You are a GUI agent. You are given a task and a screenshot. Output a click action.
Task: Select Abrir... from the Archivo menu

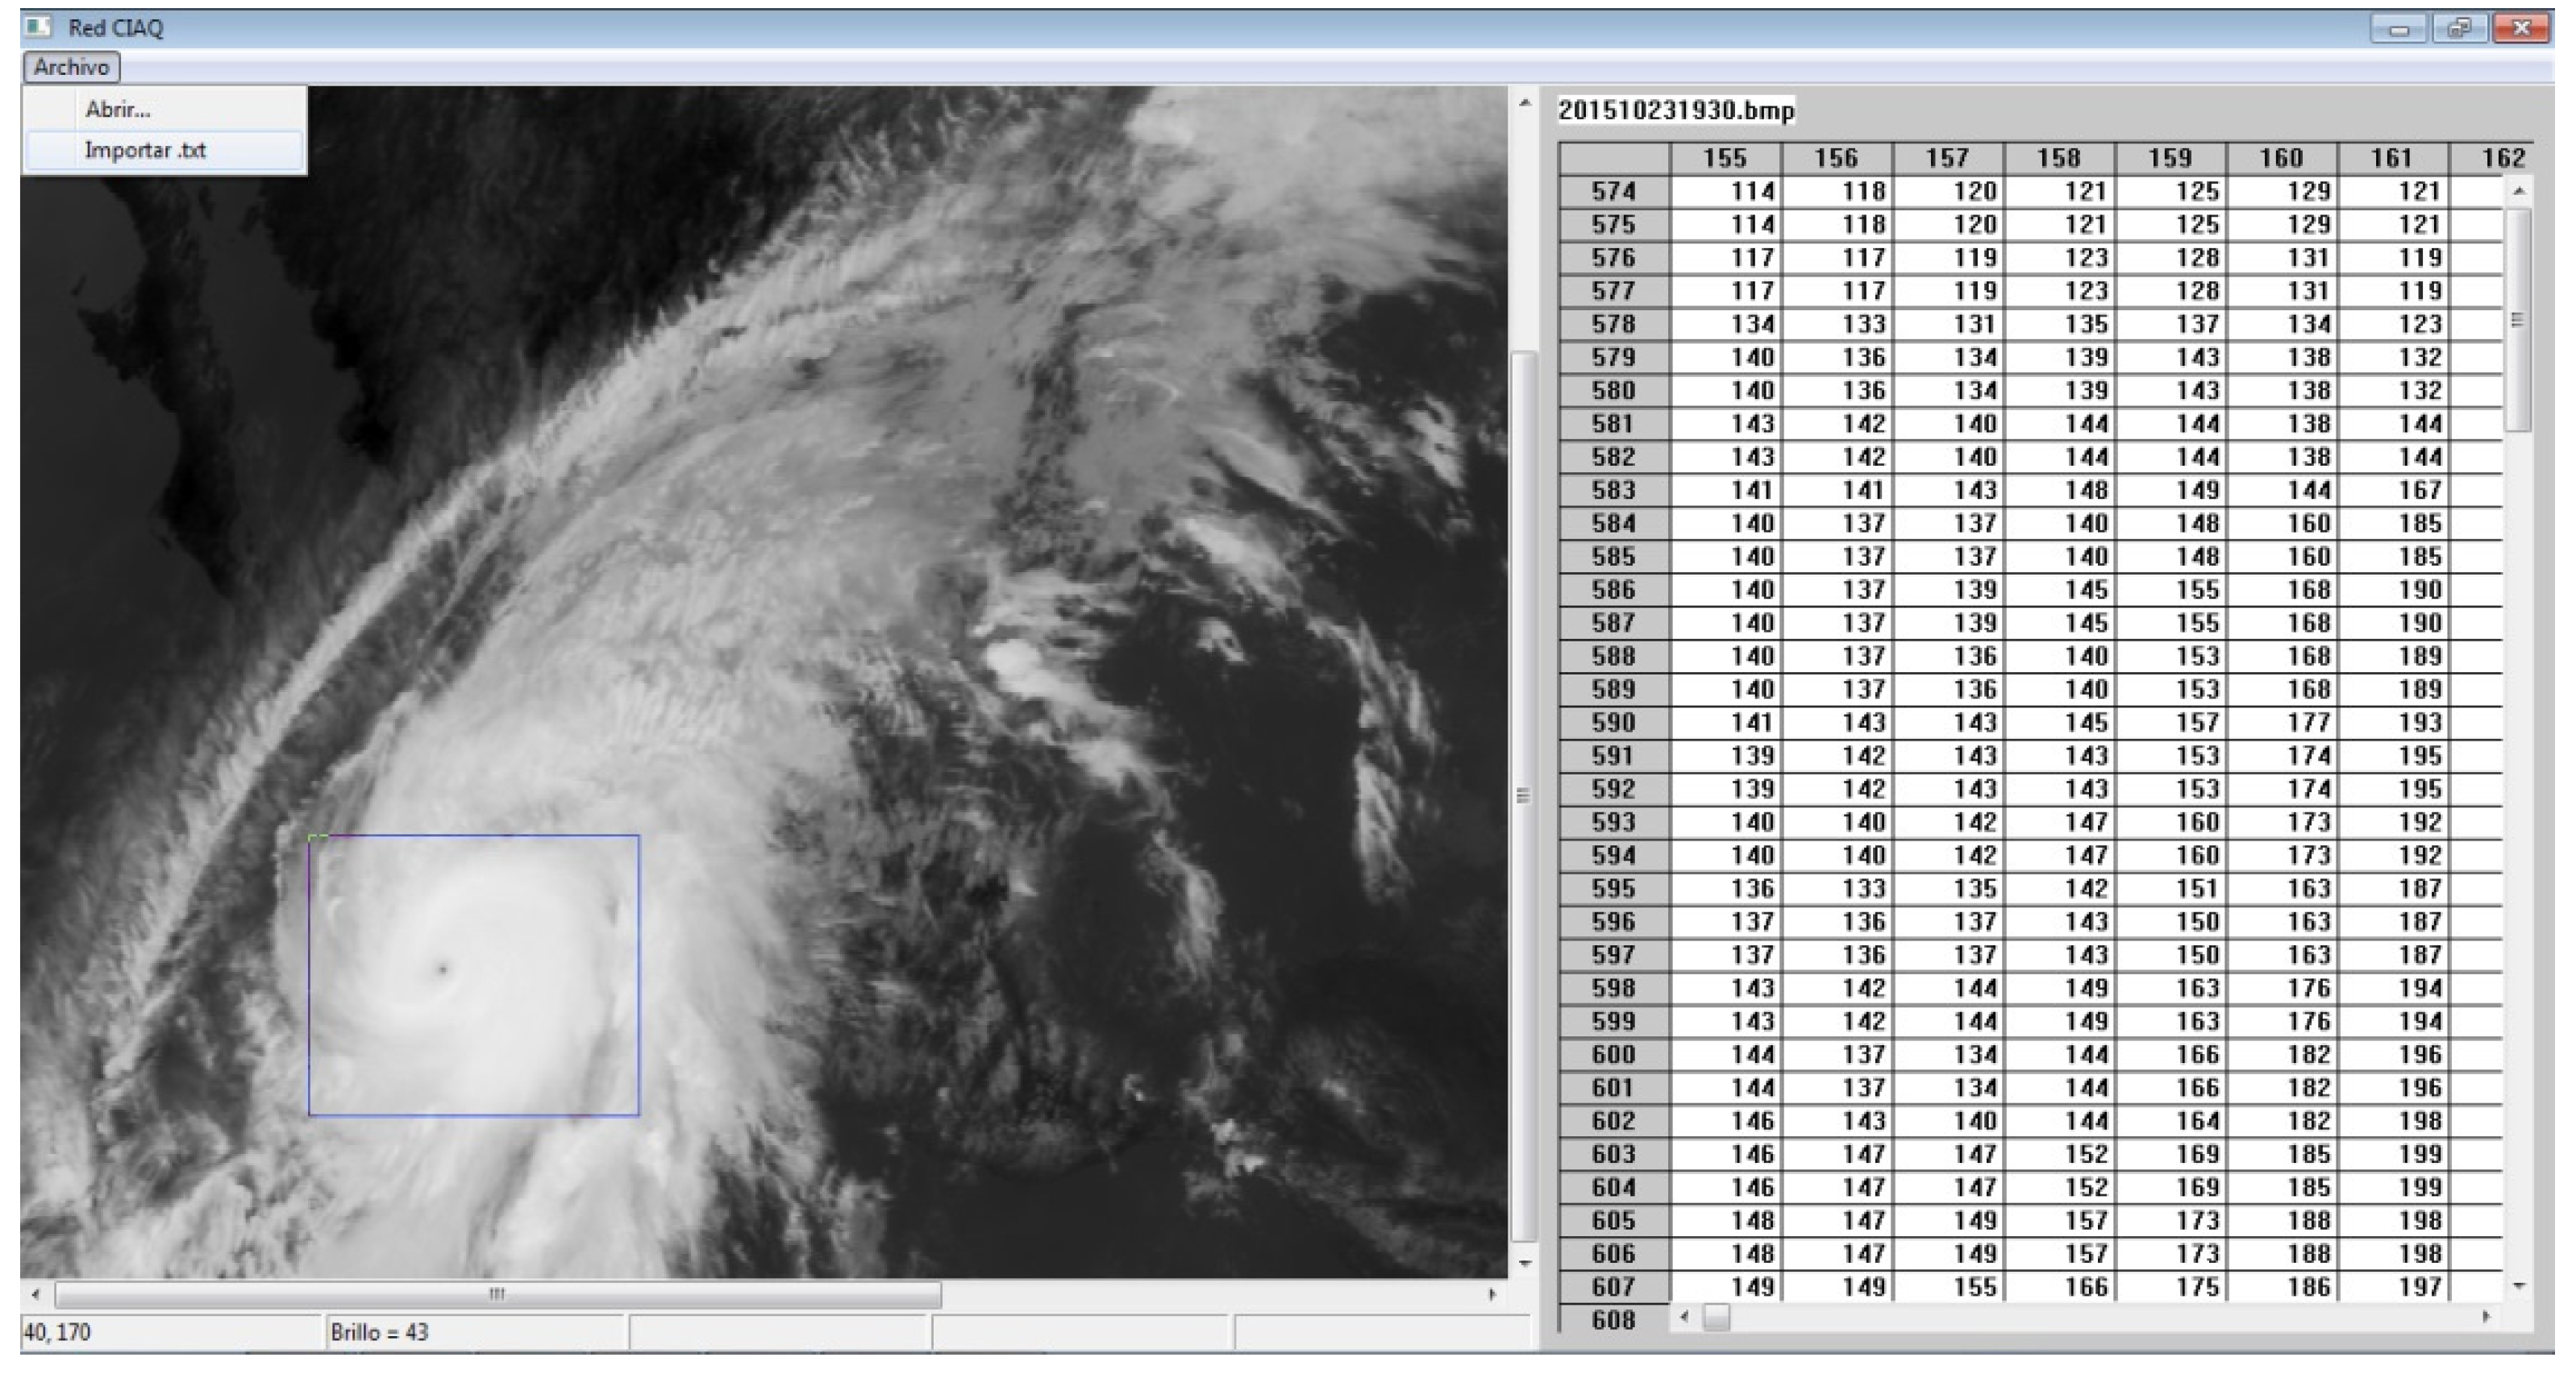(x=118, y=110)
